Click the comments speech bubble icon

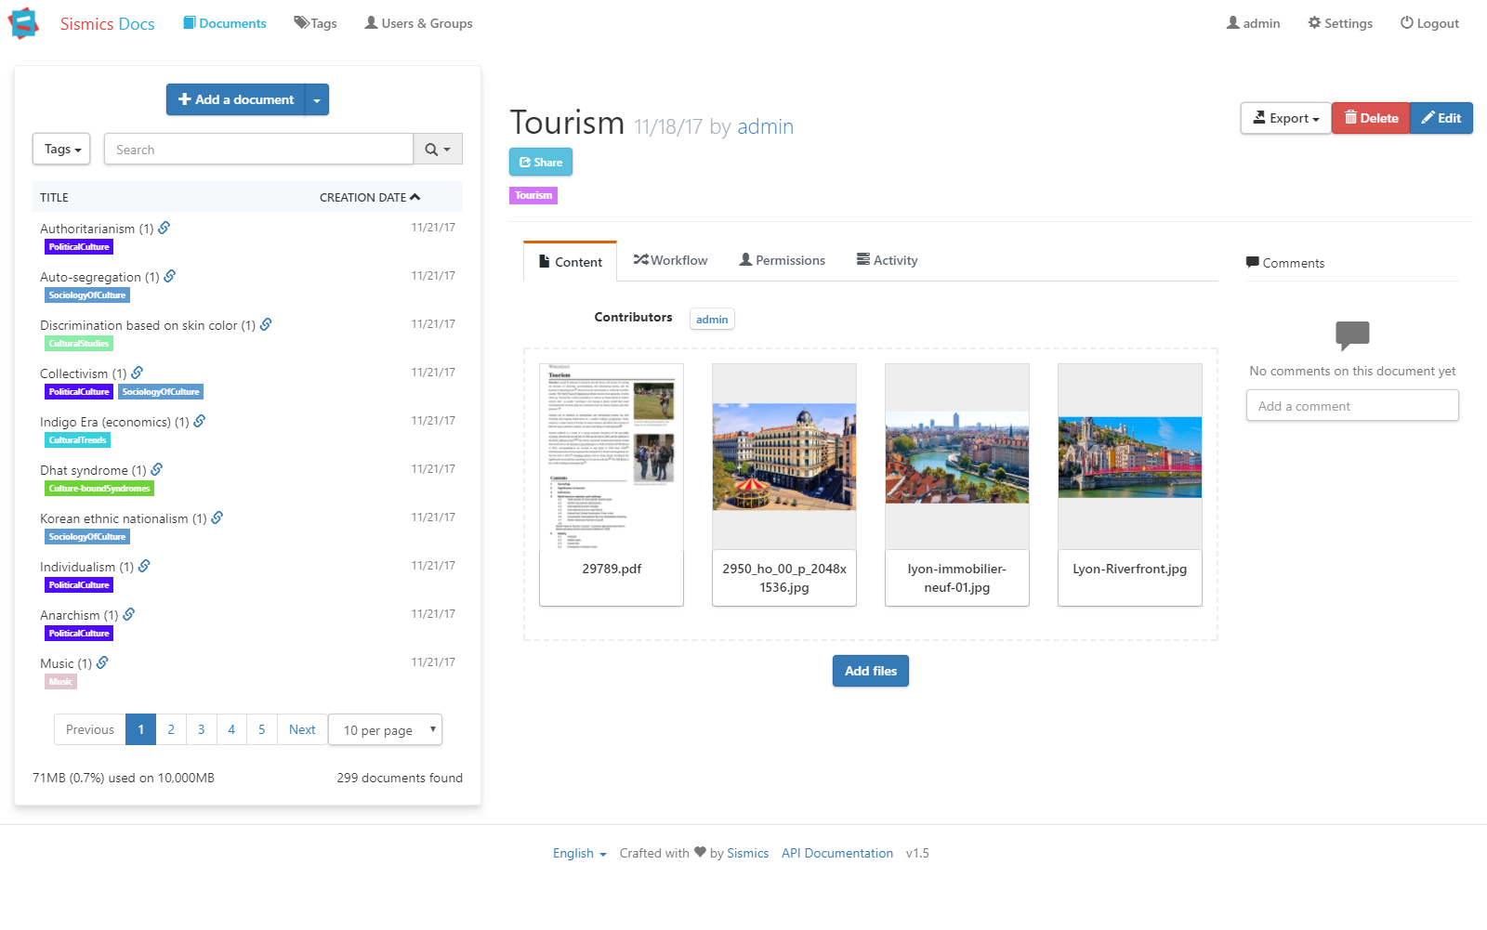coord(1253,262)
